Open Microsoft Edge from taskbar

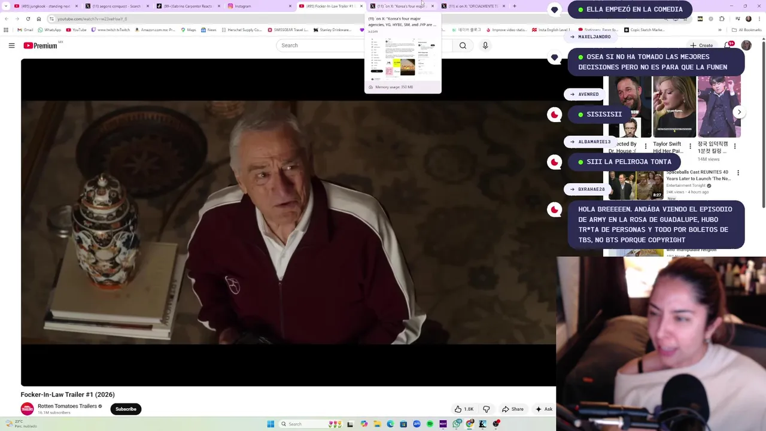tap(390, 424)
